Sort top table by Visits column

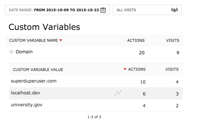click(x=172, y=40)
